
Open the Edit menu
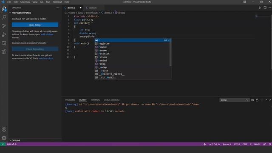coord(16,2)
